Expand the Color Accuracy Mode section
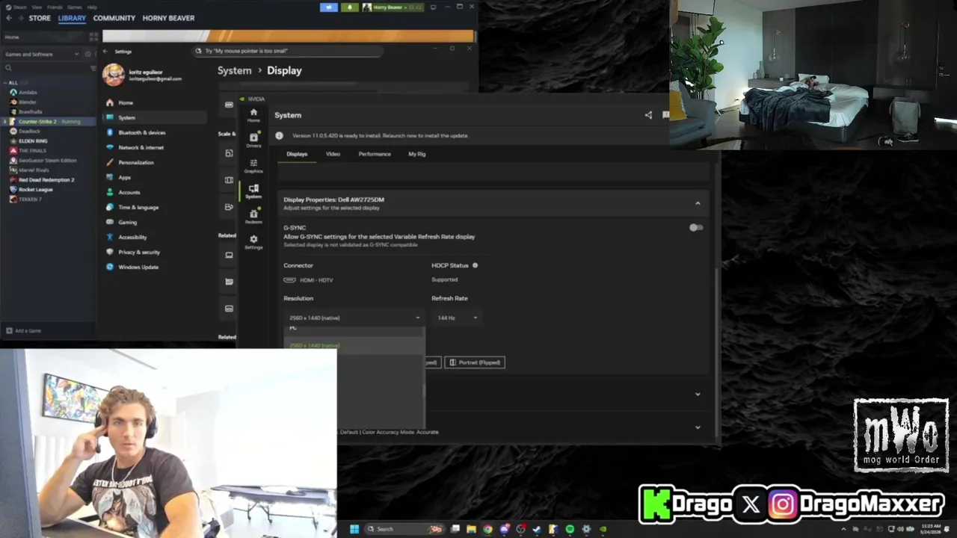The height and width of the screenshot is (538, 957). (698, 427)
